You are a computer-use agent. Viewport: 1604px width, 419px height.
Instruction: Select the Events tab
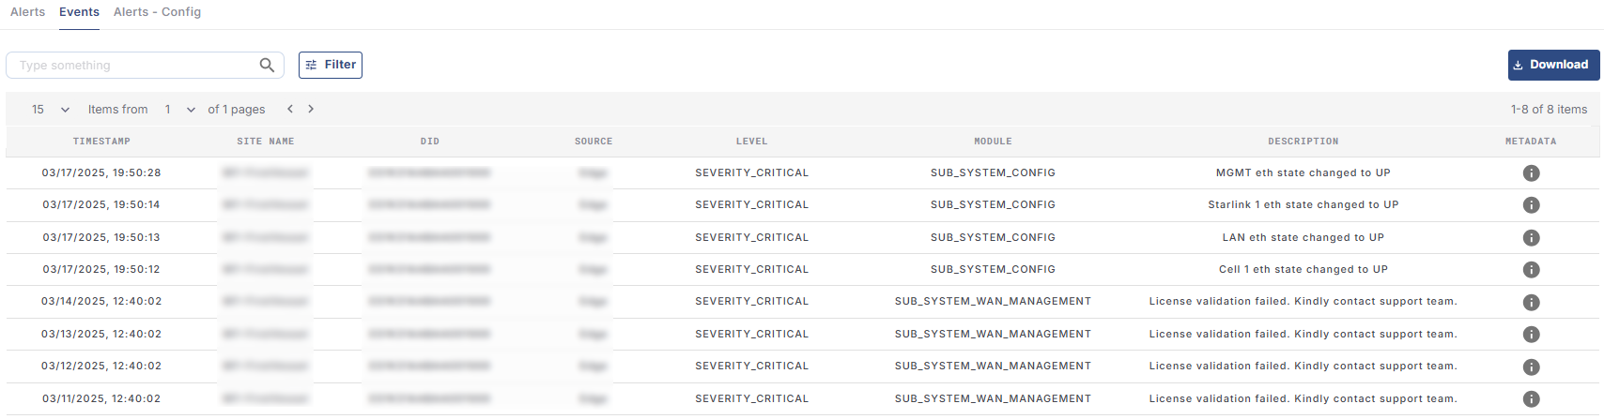79,12
